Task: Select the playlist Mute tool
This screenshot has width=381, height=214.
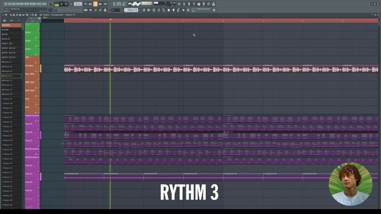Action: 20,15
